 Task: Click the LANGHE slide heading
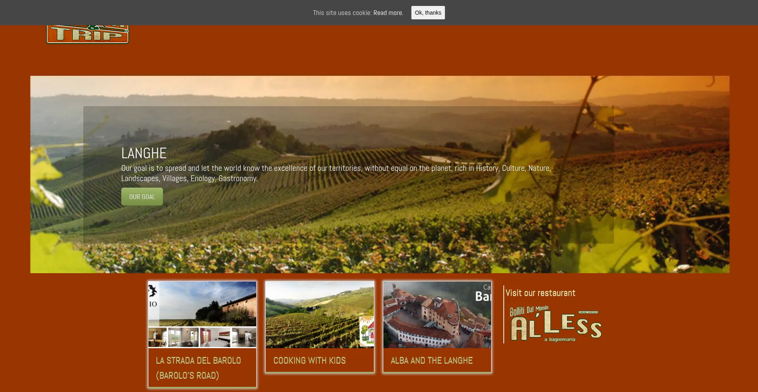pos(144,153)
